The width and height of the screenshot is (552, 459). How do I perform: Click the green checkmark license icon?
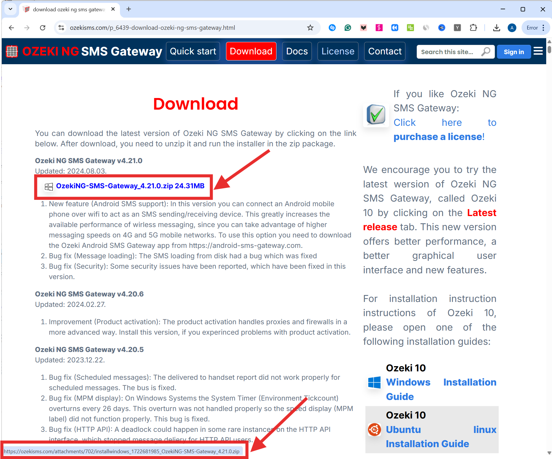pos(376,115)
